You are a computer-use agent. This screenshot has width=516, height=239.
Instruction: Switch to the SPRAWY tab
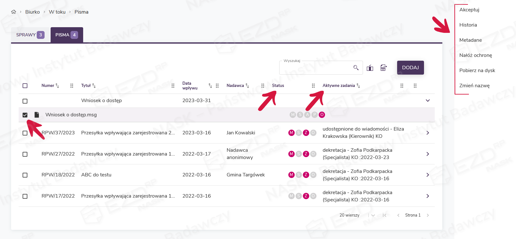[30, 35]
